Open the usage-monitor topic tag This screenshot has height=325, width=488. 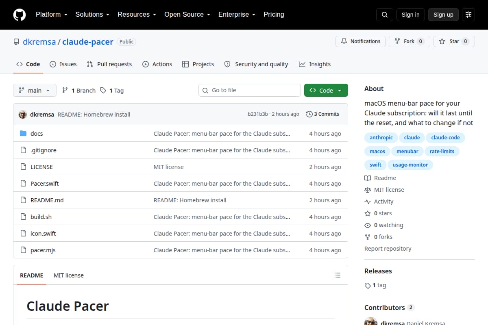[410, 165]
